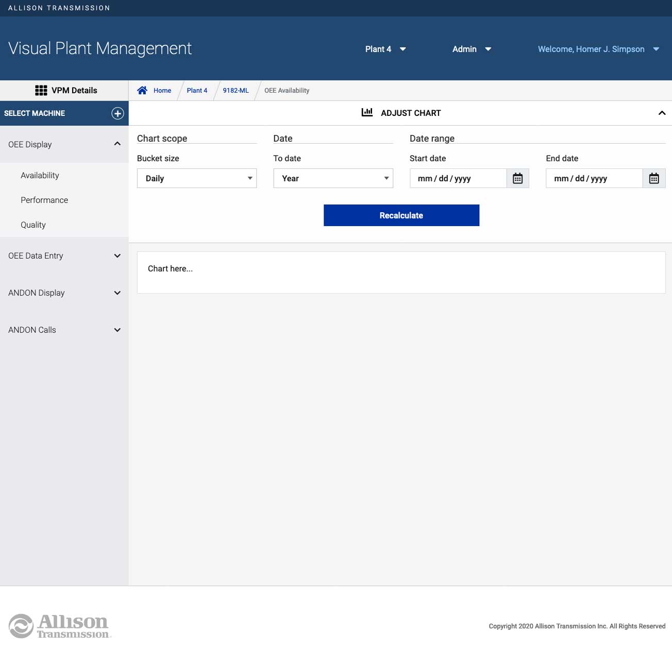Collapse the Adjust Chart panel chevron
The width and height of the screenshot is (672, 666).
pos(662,113)
